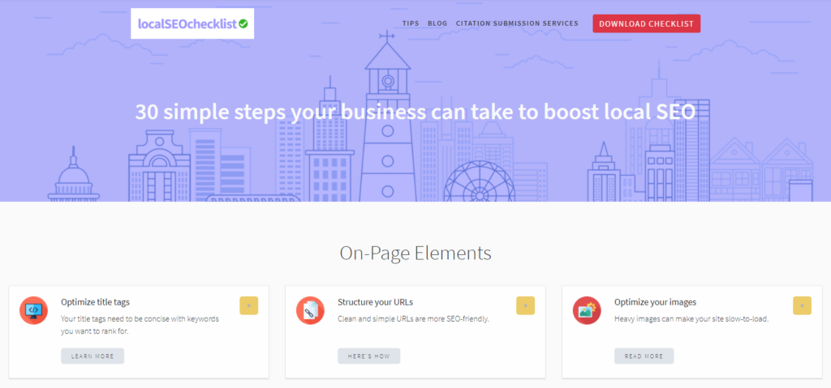Viewport: 831px width, 388px height.
Task: Open the Tips menu item
Action: pyautogui.click(x=411, y=23)
